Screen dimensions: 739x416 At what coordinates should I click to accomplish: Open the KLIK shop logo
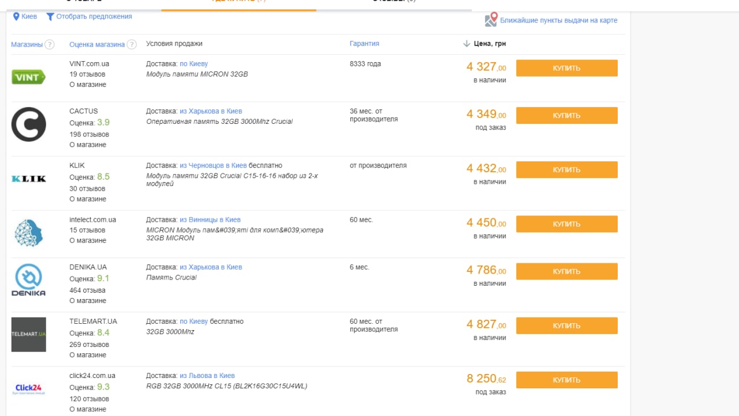(29, 179)
